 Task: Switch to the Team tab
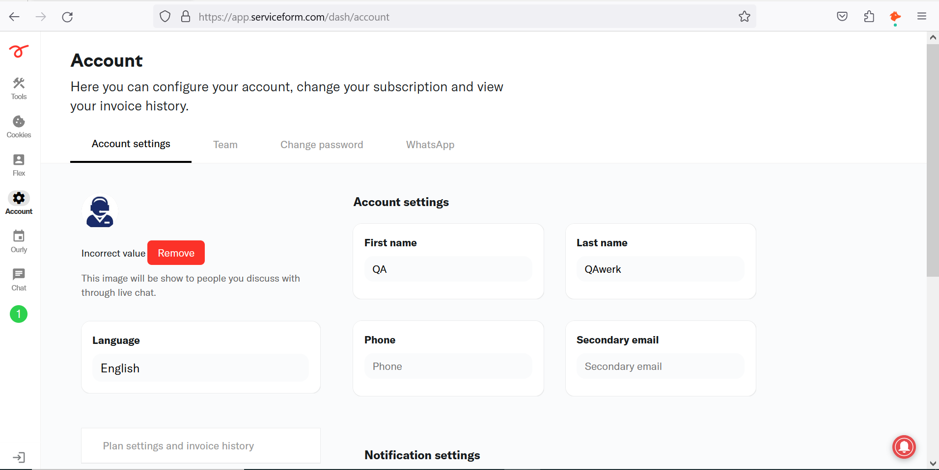pyautogui.click(x=225, y=145)
